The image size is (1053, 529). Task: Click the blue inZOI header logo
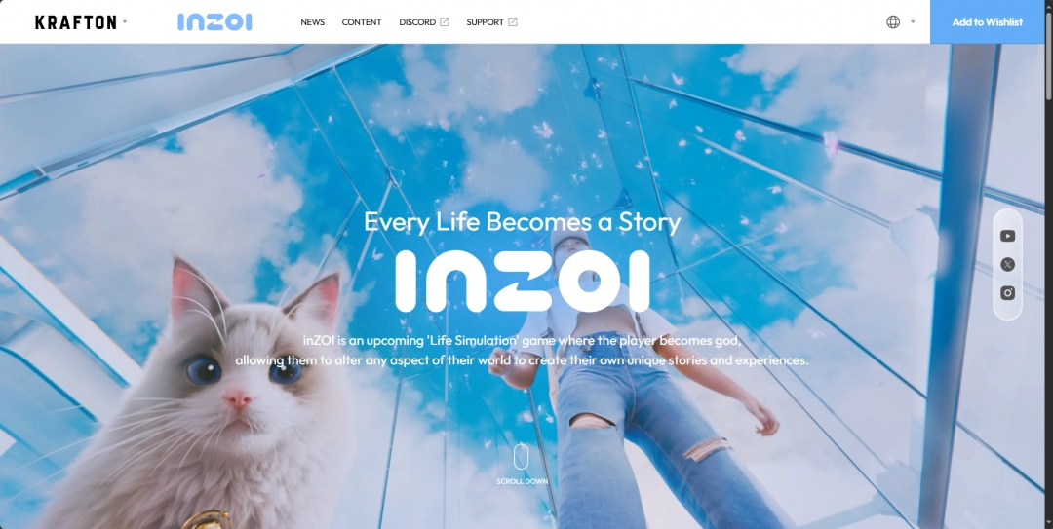214,22
